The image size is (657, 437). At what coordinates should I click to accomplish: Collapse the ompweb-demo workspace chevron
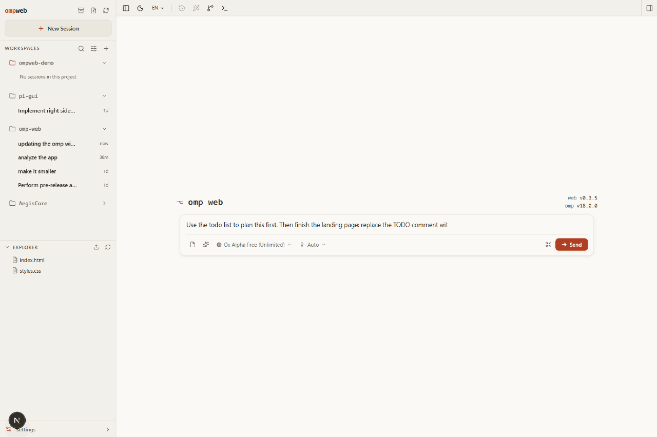pos(104,63)
